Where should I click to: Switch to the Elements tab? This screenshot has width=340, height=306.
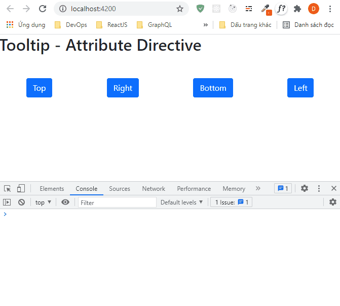click(x=52, y=188)
